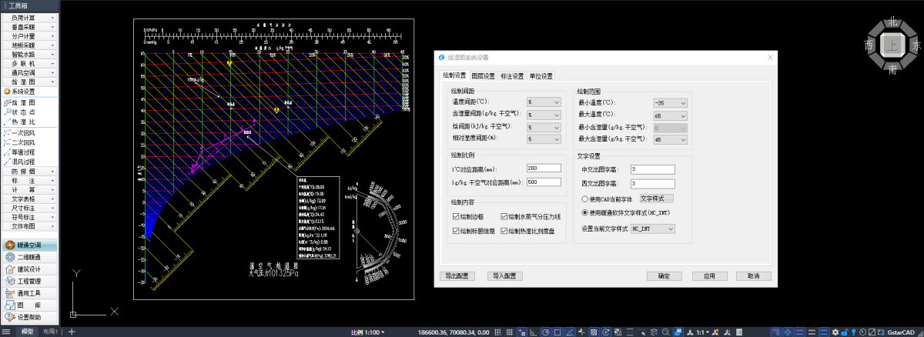
Task: Switch to 绘制设置 tab
Action: click(x=454, y=75)
